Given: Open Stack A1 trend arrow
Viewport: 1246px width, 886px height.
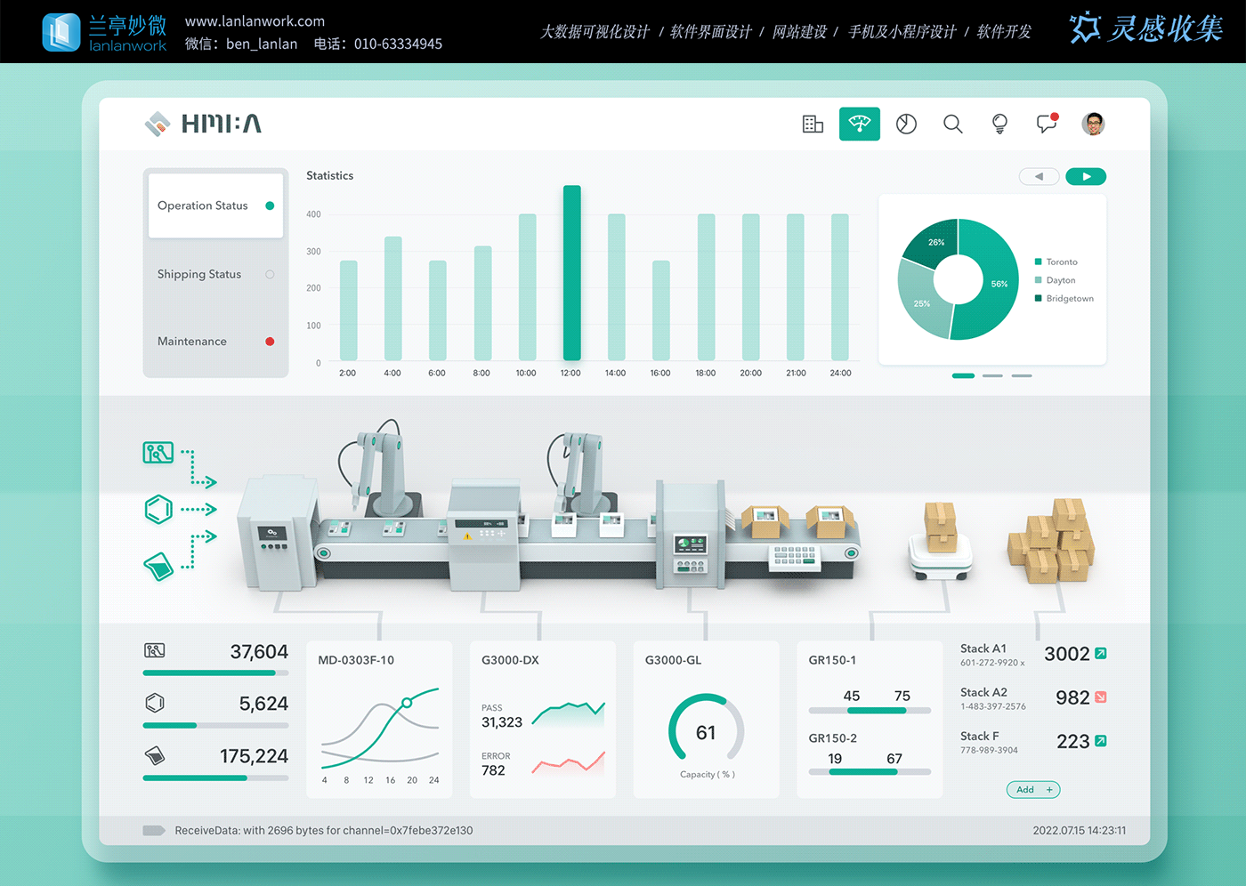Looking at the screenshot, I should [1101, 654].
